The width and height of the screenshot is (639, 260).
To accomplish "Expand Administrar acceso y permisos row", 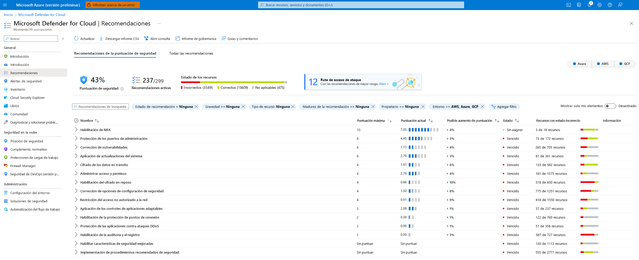I will 76,173.
